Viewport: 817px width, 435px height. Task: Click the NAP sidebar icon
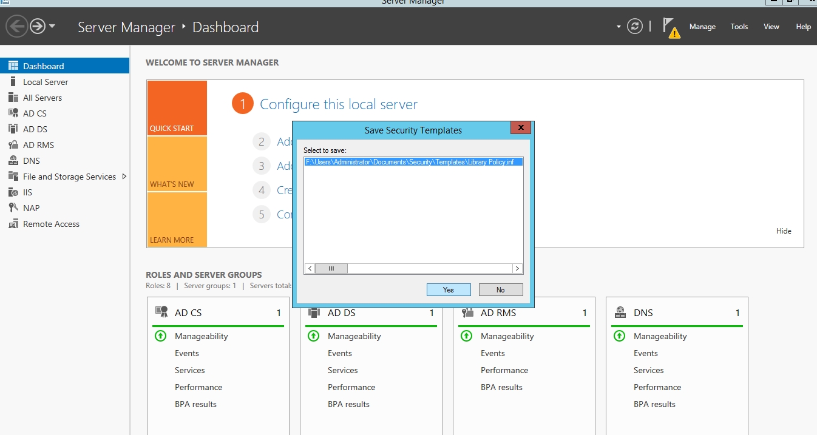pyautogui.click(x=13, y=208)
